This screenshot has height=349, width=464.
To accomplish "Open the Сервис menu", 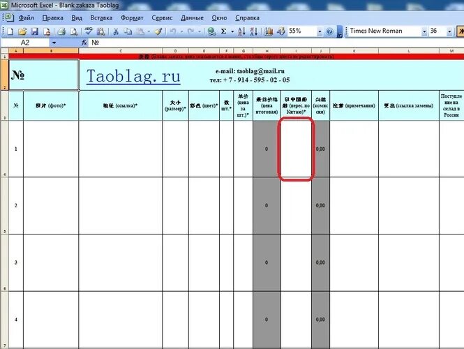I will tap(162, 18).
